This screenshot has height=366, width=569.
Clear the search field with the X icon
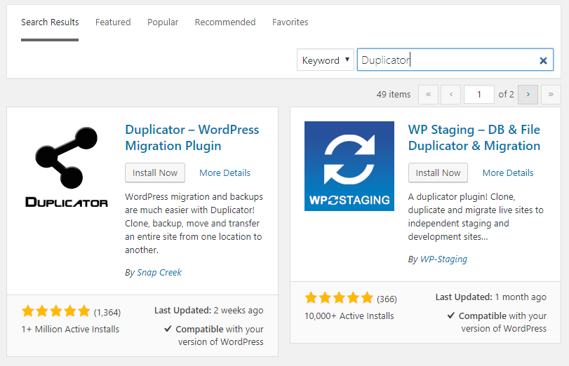pos(543,60)
